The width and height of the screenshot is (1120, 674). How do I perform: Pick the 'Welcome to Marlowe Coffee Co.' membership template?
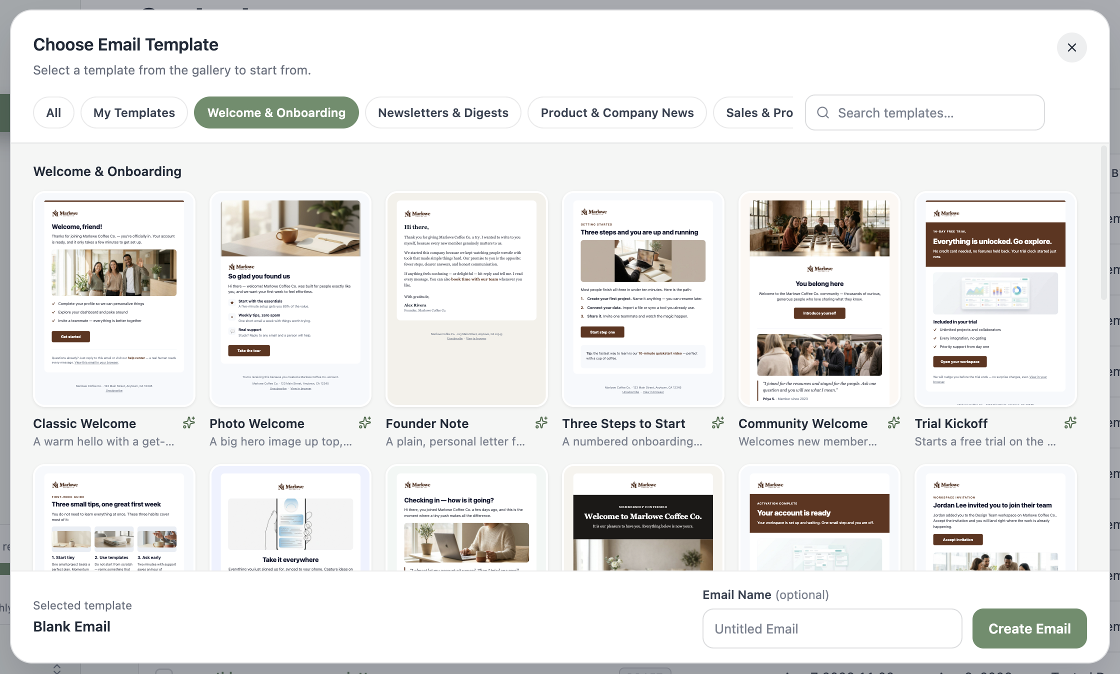[x=643, y=518]
